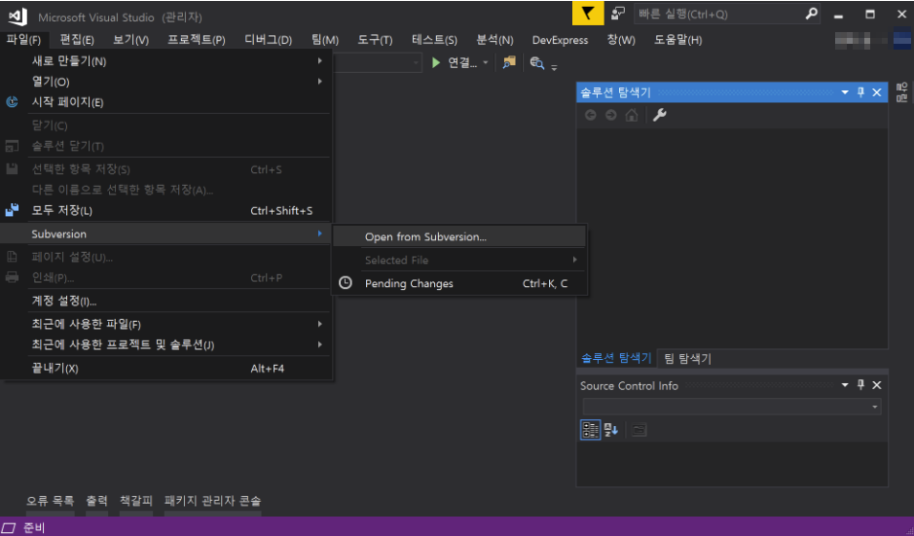Open the feedback icon next to the flag
The height and width of the screenshot is (536, 914).
pos(618,14)
